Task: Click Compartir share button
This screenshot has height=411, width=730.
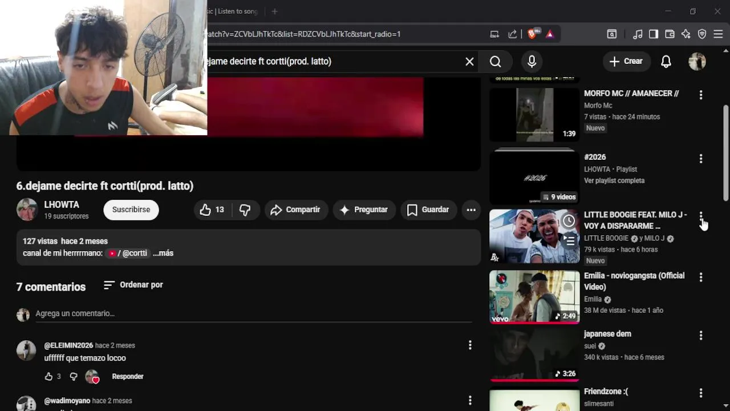Action: pos(295,210)
